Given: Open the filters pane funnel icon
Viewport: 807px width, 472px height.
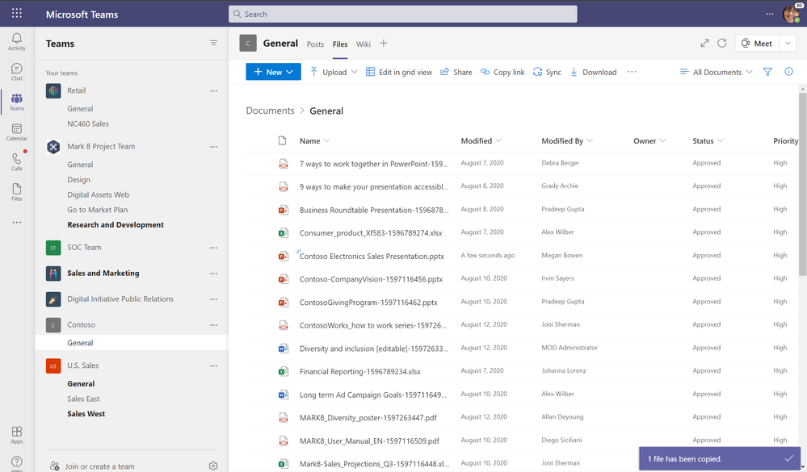Looking at the screenshot, I should (767, 72).
